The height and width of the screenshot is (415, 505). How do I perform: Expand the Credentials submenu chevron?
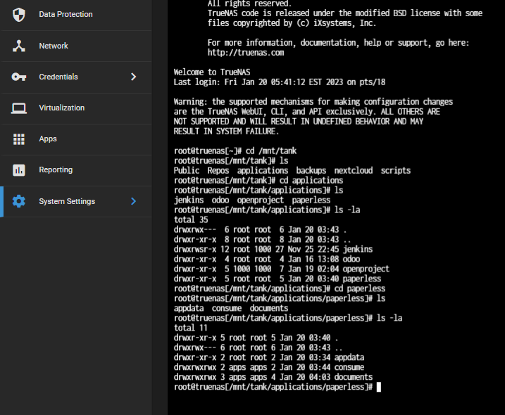pyautogui.click(x=134, y=77)
